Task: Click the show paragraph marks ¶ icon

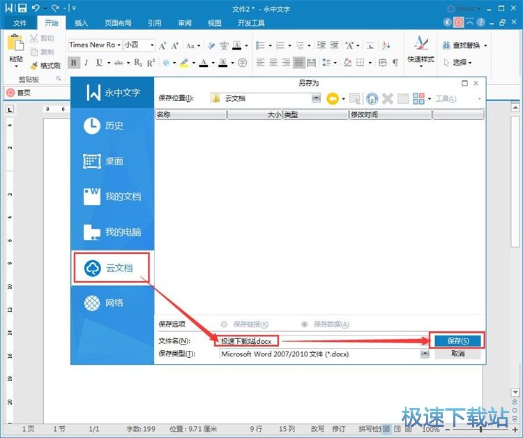Action: [x=395, y=62]
